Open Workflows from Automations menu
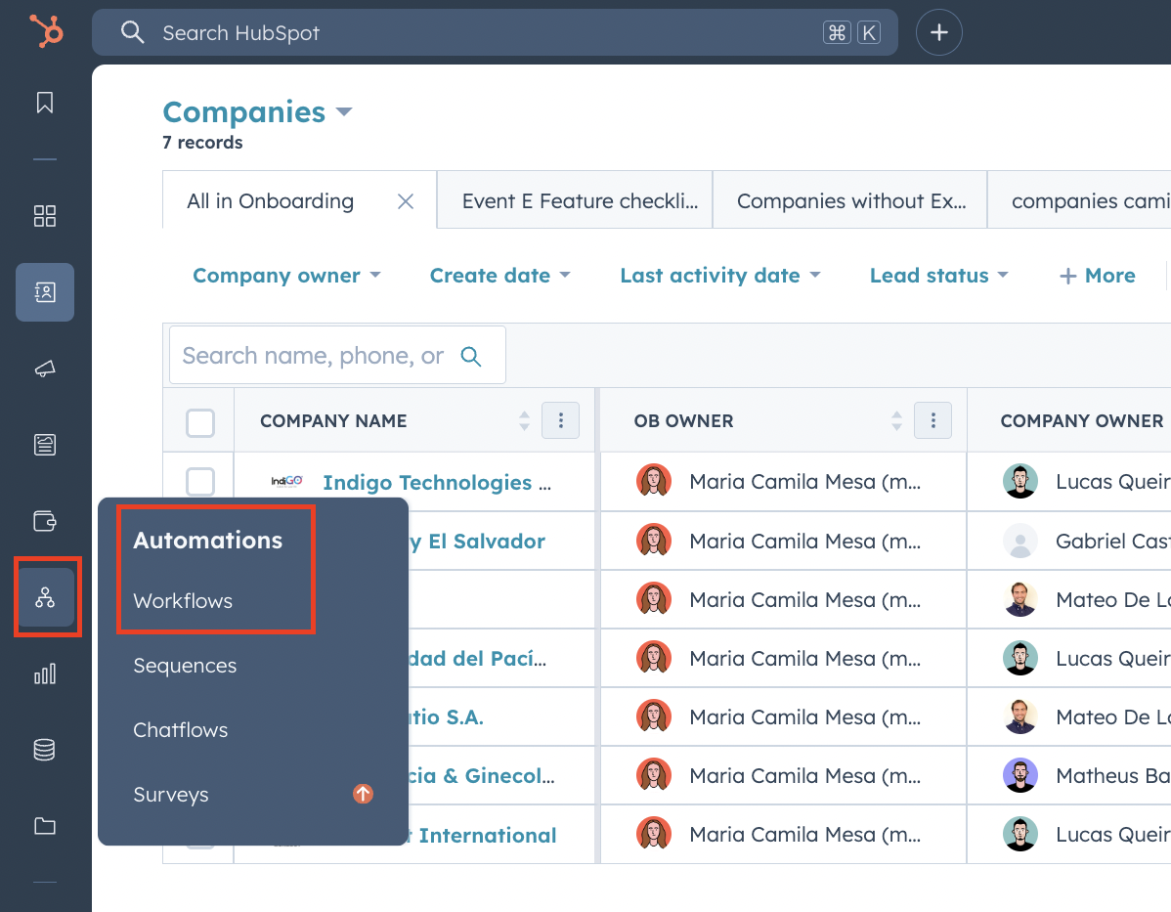The image size is (1171, 912). 183,600
